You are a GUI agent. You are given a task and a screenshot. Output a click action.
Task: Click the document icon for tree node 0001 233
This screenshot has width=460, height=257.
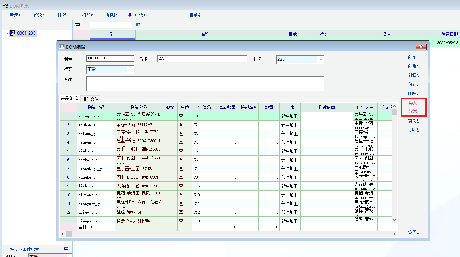[x=12, y=33]
